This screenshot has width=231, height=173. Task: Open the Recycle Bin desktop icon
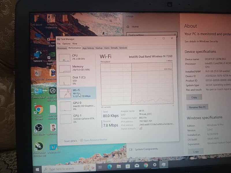[38, 75]
